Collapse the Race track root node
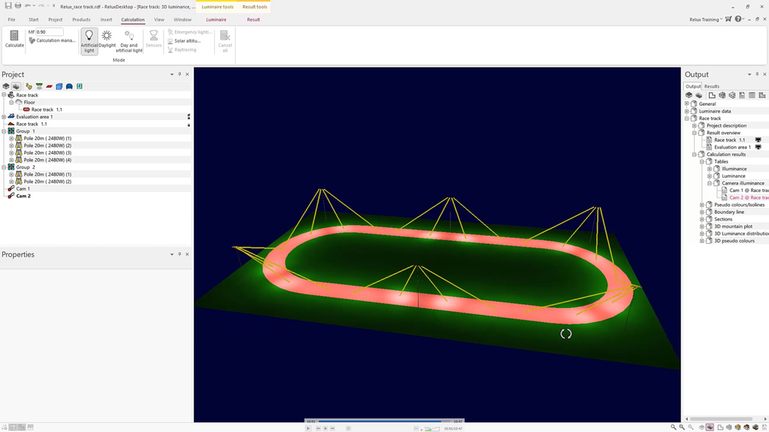This screenshot has height=432, width=769. (x=4, y=95)
